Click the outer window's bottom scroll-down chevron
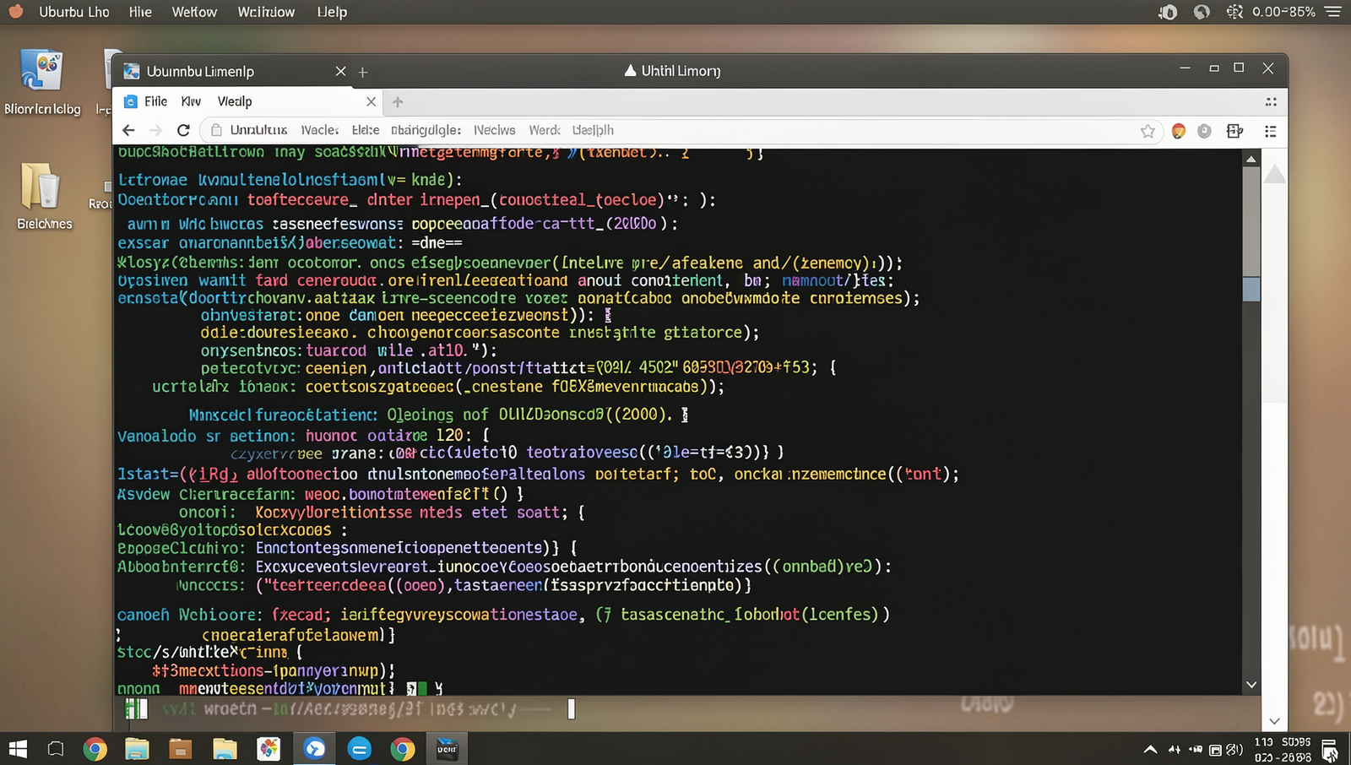 [x=1274, y=721]
